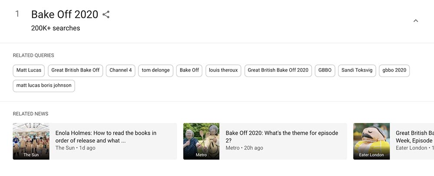Open The Sun news article thumbnail

click(x=31, y=141)
